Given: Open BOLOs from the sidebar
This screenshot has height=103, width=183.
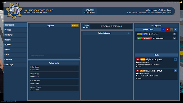Looking at the screenshot, I should click(15, 45).
